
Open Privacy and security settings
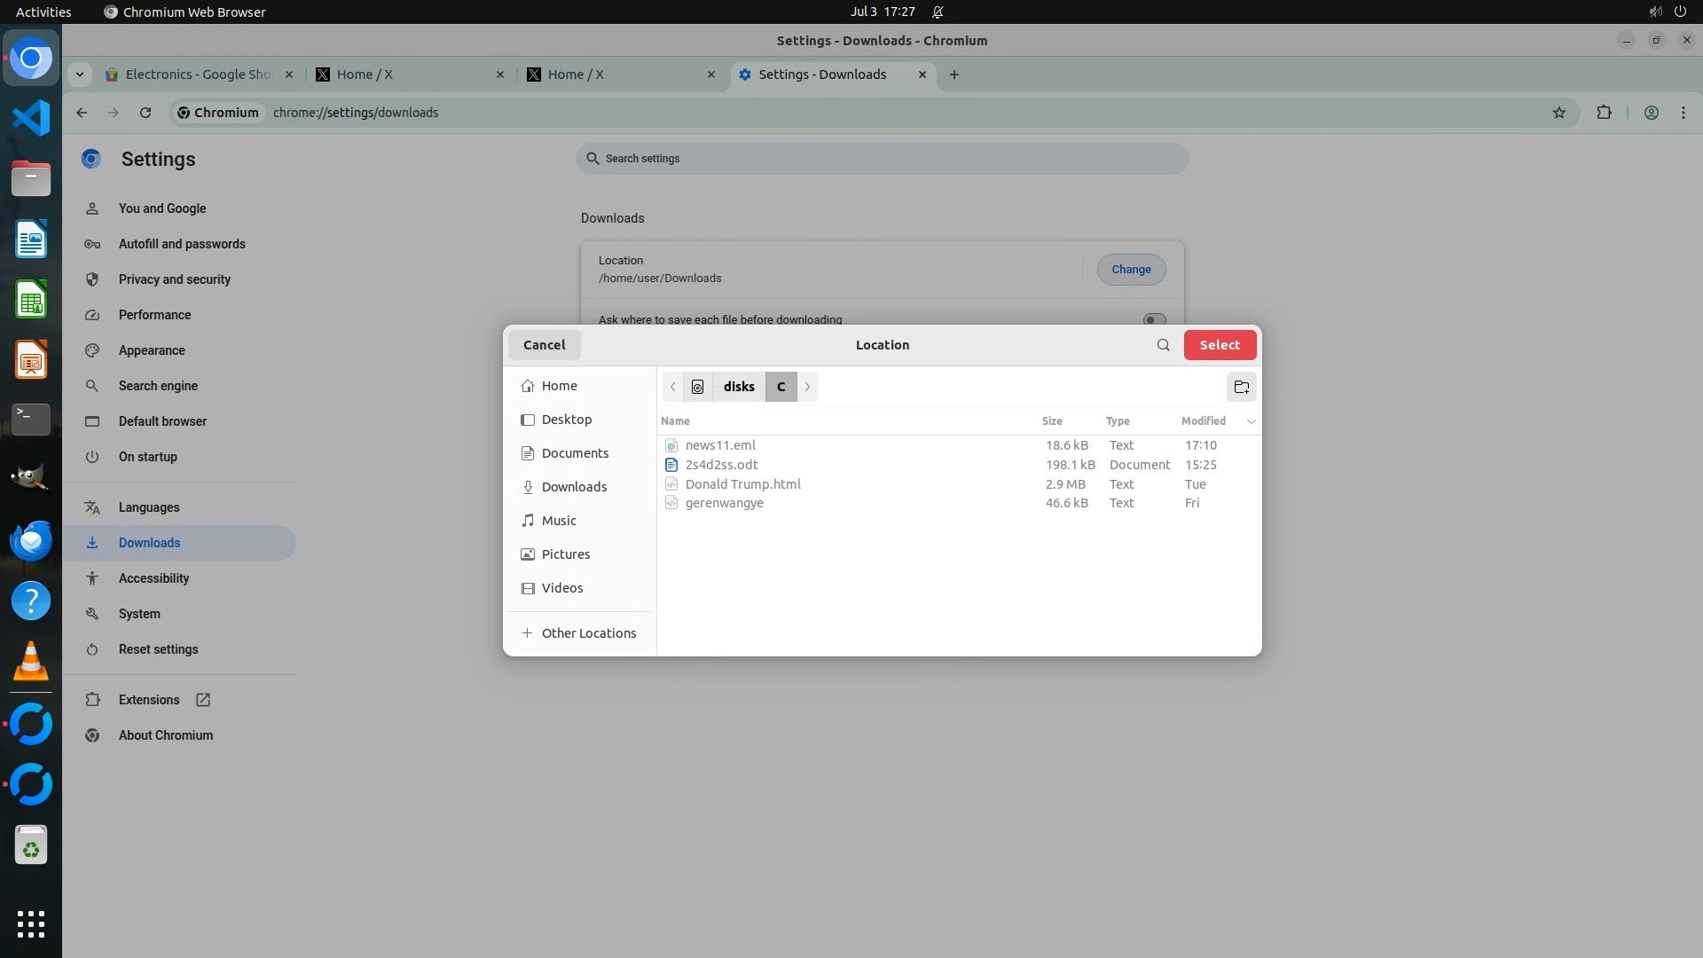pos(174,279)
